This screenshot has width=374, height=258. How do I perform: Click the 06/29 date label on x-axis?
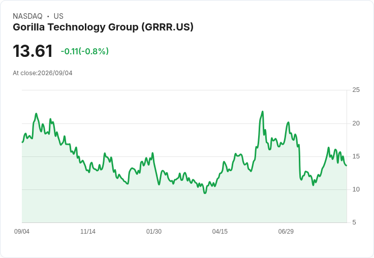pos(286,231)
